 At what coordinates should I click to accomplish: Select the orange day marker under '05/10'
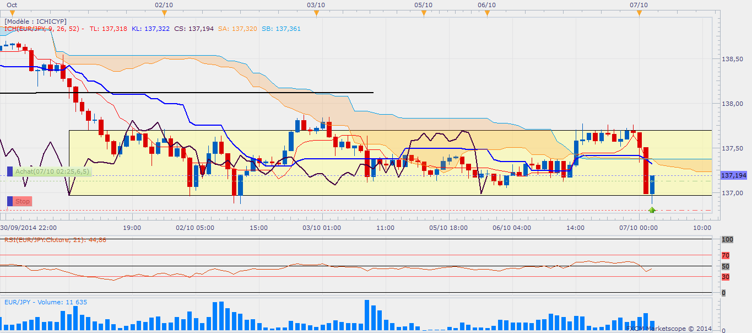click(x=423, y=14)
